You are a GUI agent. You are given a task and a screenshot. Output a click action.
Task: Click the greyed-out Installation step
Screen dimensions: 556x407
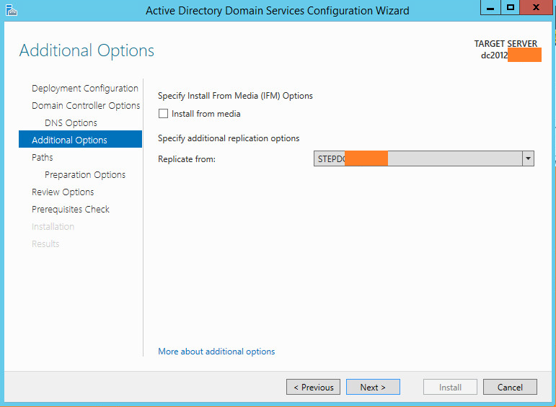[53, 227]
